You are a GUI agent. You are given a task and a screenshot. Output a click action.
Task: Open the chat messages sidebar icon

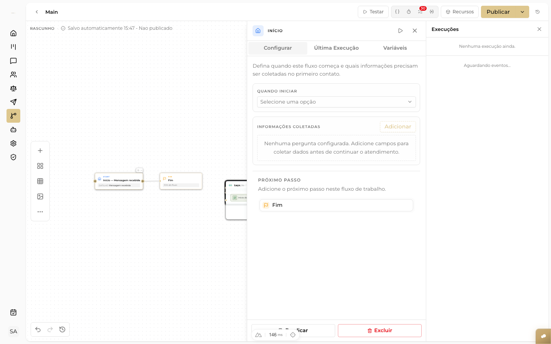[13, 61]
